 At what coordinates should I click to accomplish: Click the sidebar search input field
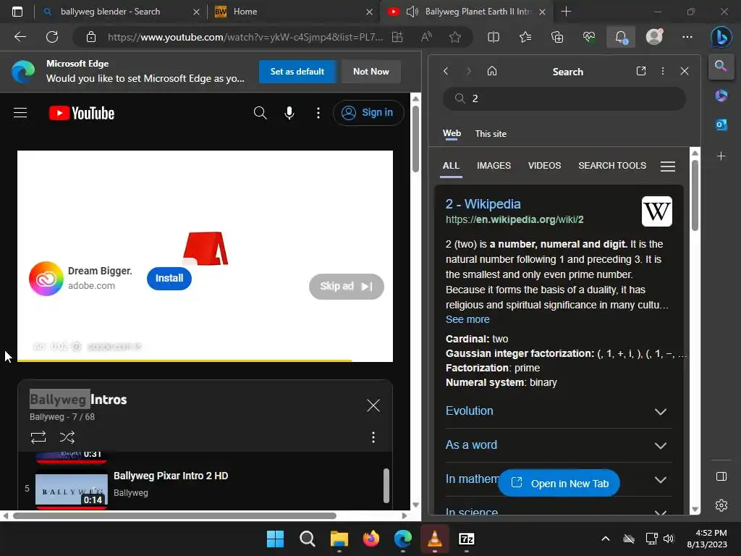pyautogui.click(x=564, y=98)
